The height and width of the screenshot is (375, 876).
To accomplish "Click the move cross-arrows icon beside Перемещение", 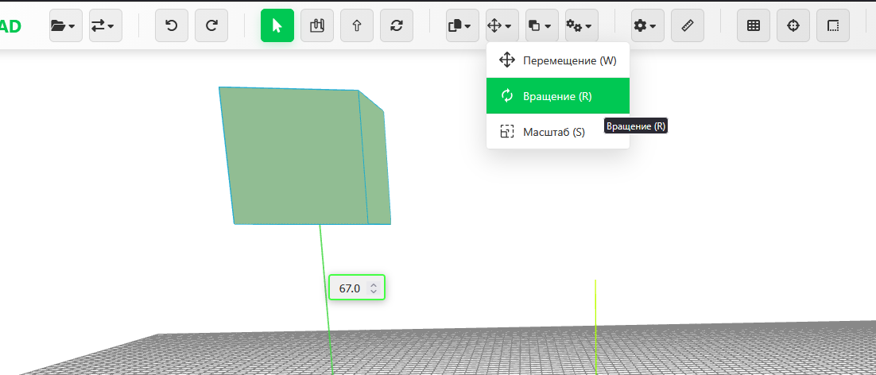I will tap(506, 60).
